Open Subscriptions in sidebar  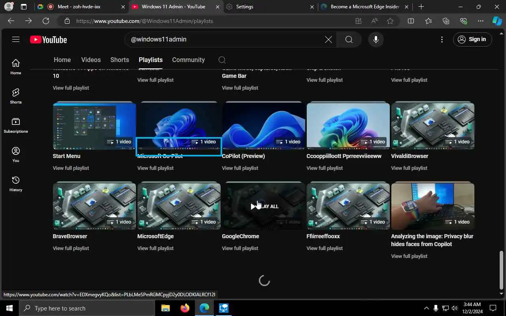[16, 125]
